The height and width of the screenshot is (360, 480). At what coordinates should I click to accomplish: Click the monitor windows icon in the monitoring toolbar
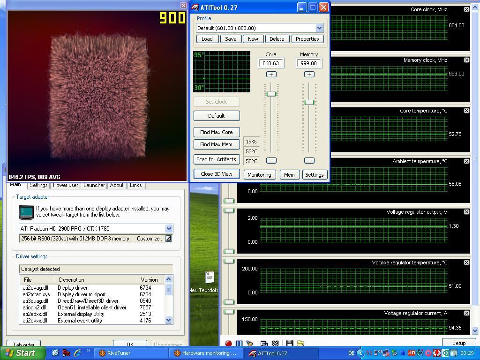click(264, 344)
